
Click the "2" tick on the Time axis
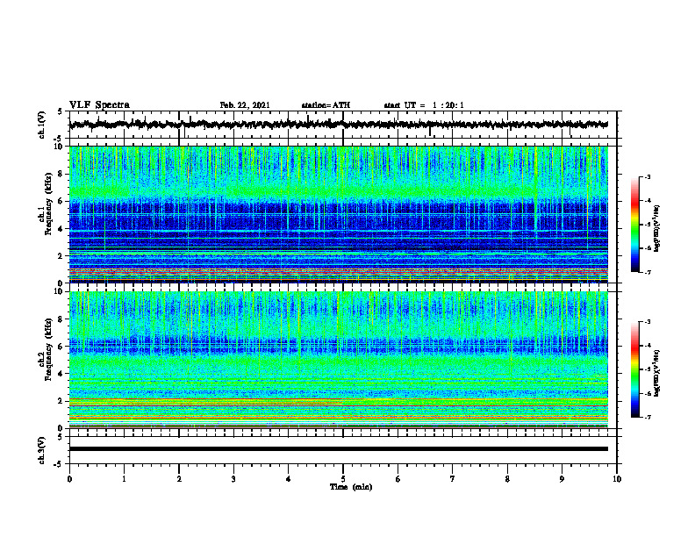coord(179,479)
